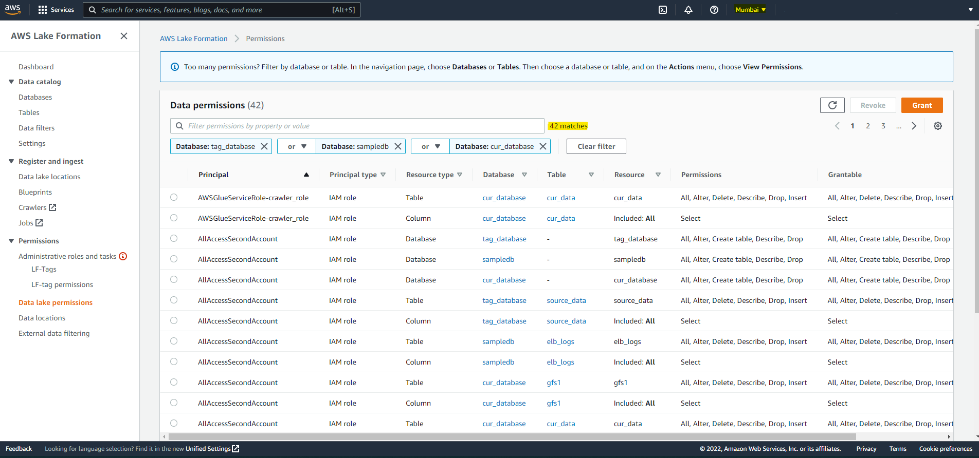Screen dimensions: 979x458
Task: Go to page 3 of permissions
Action: pos(883,126)
